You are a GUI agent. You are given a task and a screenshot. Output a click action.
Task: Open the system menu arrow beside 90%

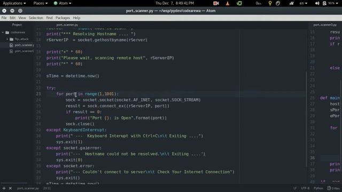337,3
